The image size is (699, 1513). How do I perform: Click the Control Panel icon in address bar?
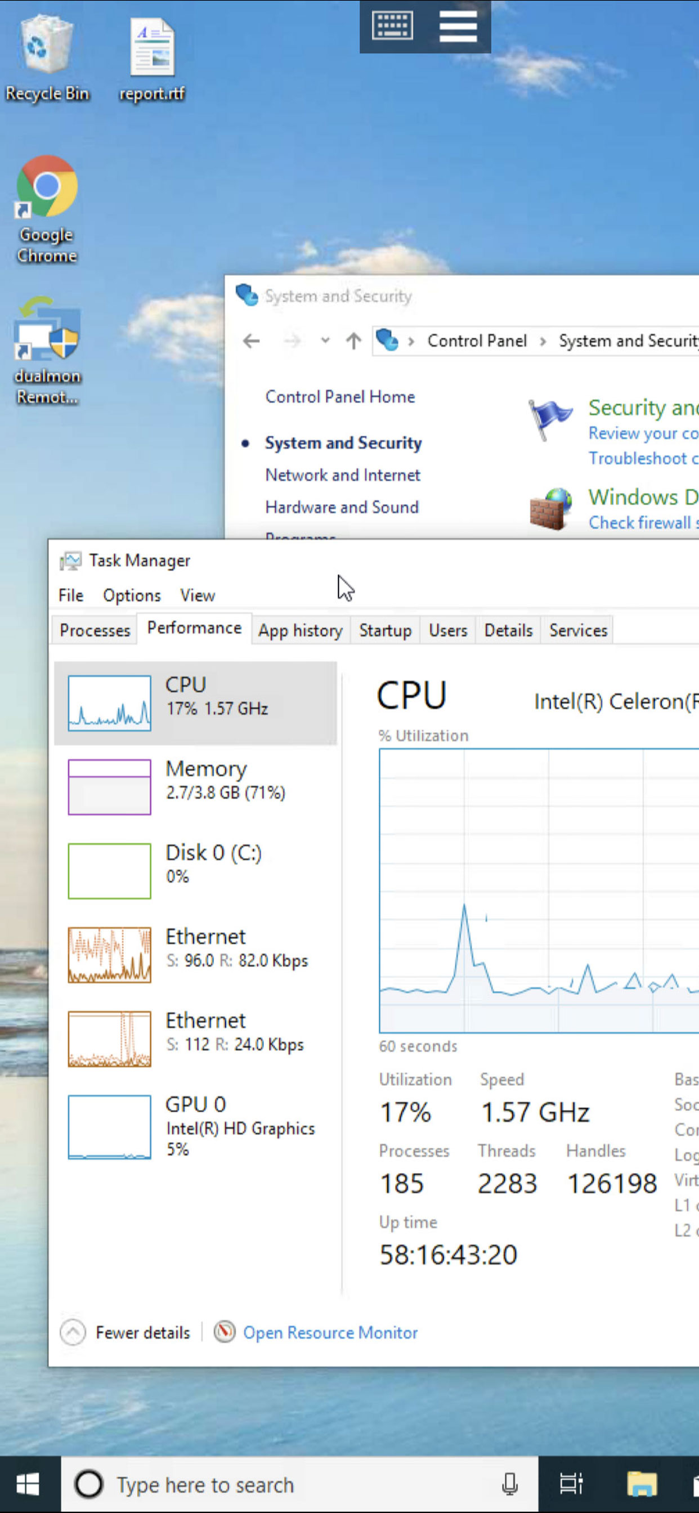(x=387, y=340)
